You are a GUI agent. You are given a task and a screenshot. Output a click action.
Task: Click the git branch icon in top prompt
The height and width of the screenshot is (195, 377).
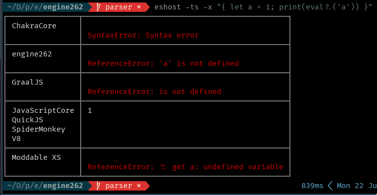click(98, 7)
